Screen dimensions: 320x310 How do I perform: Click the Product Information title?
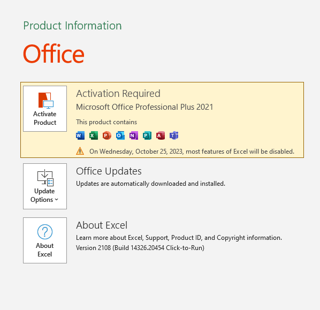click(x=72, y=26)
